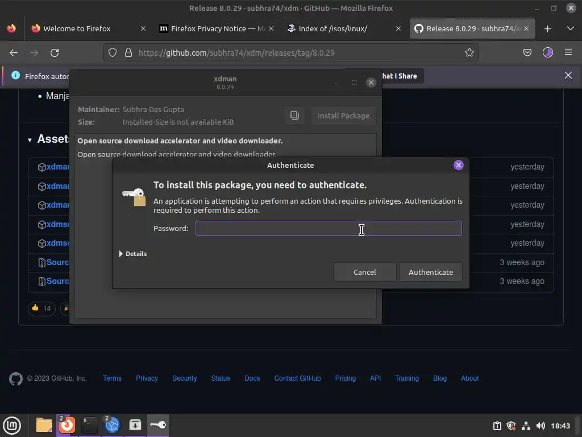The image size is (582, 437).
Task: Open the first xdman asset link
Action: coord(57,167)
